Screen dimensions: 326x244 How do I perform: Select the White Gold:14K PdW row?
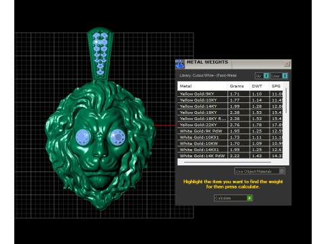[x=230, y=156]
